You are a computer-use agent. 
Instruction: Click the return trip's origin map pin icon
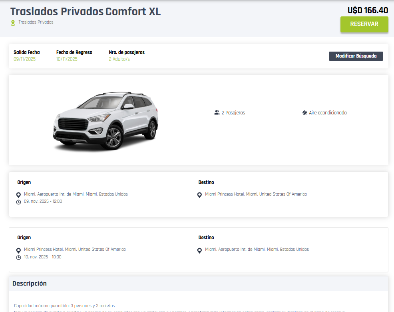click(18, 250)
